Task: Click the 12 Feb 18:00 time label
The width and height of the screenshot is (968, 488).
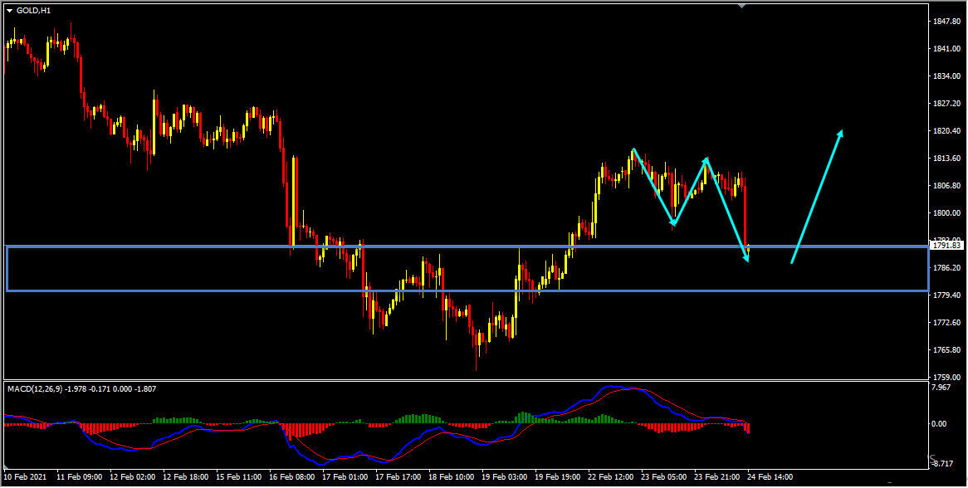Action: click(x=184, y=477)
